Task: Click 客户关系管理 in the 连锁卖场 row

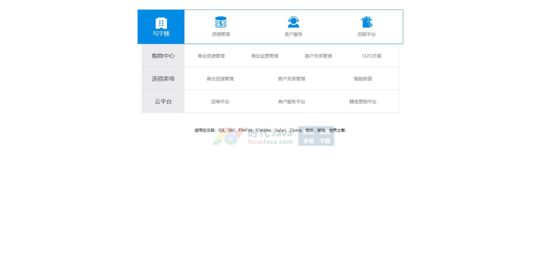Action: coord(291,79)
